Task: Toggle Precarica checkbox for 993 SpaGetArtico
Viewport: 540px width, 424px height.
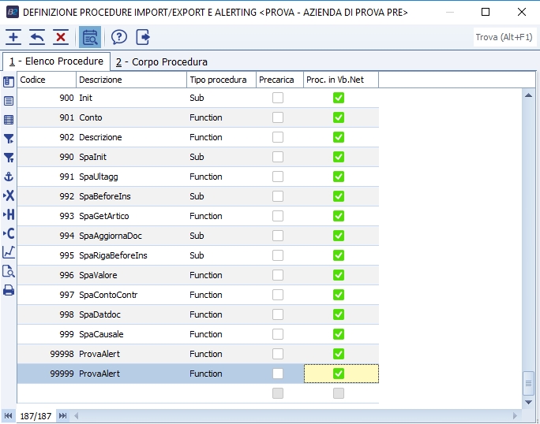Action: pyautogui.click(x=278, y=216)
